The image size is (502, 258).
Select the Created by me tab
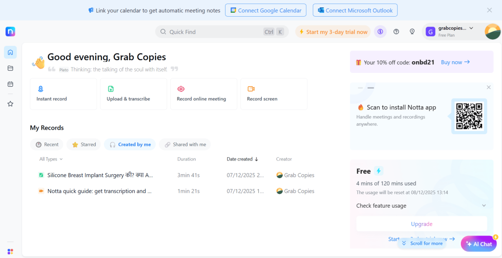[x=129, y=144]
